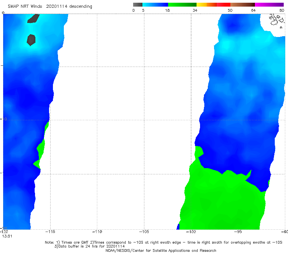288x253 pixels.
Task: Click the '50' value on the color scale
Action: coord(230,10)
